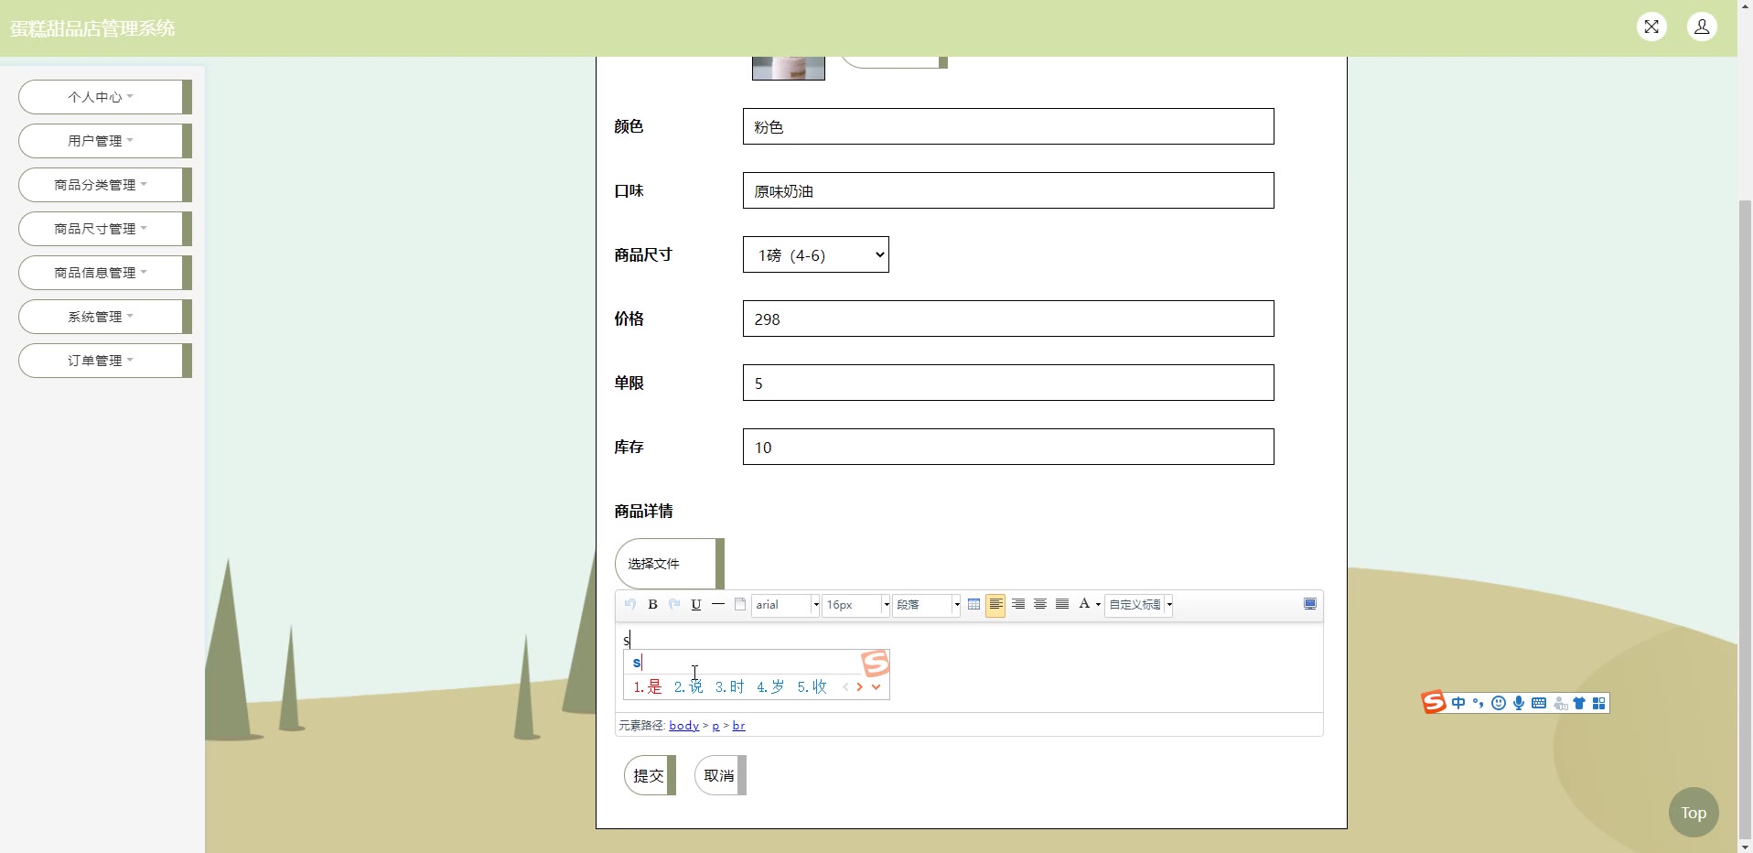Screen dimensions: 1753x853
Task: Switch Chinese/English mode via 中 icon
Action: coord(1458,703)
